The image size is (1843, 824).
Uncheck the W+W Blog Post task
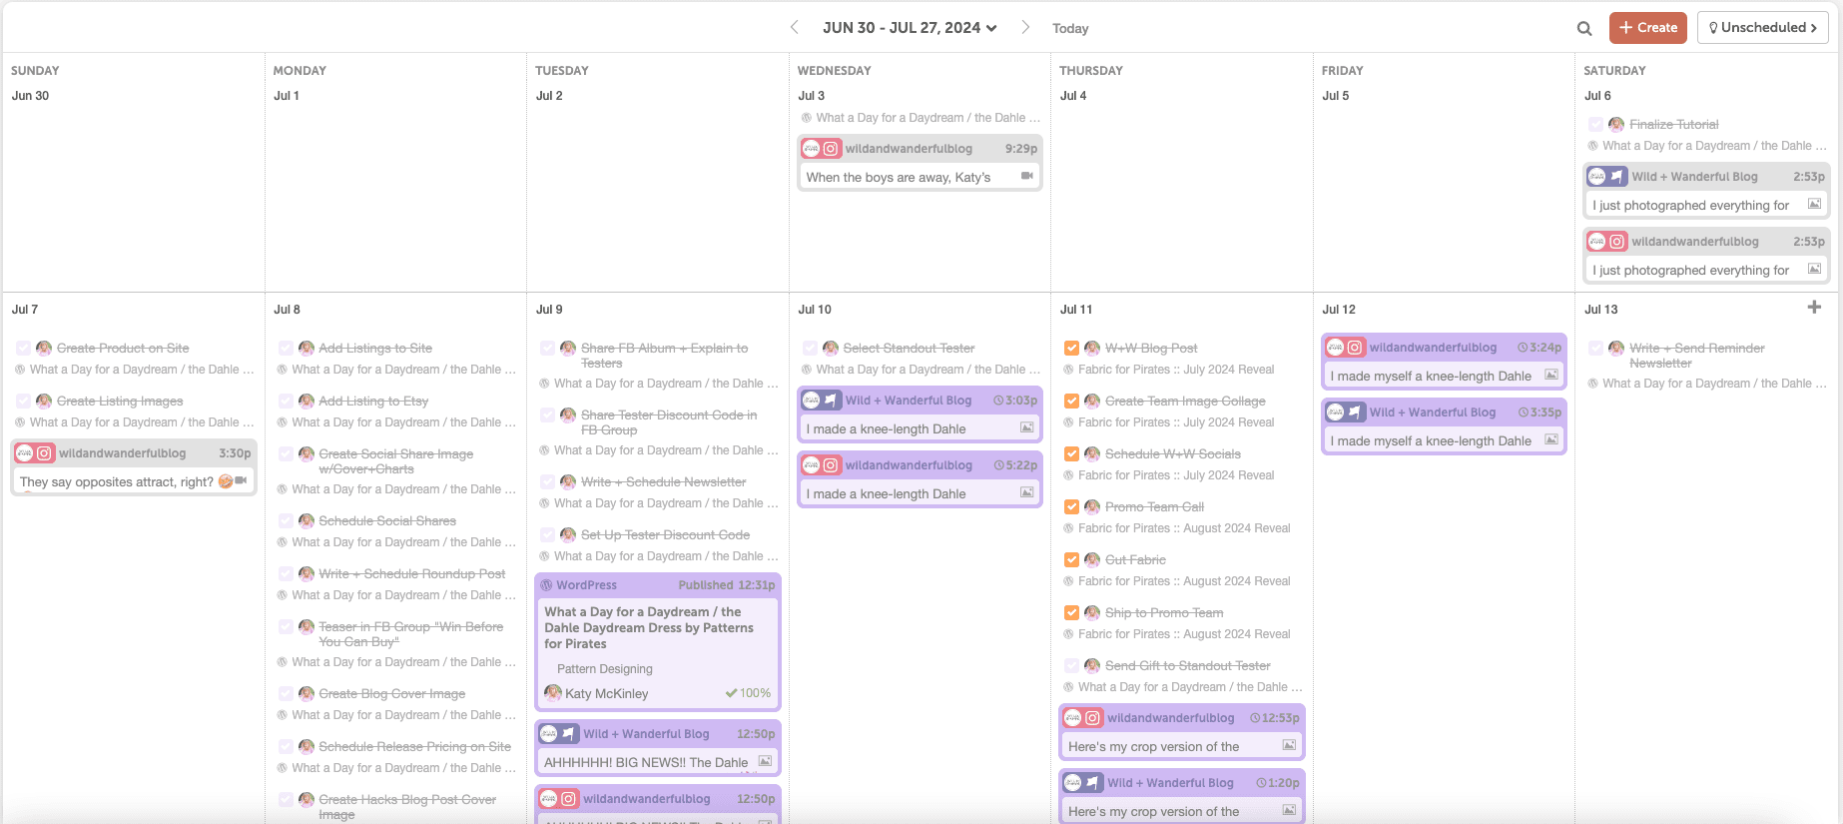tap(1071, 349)
